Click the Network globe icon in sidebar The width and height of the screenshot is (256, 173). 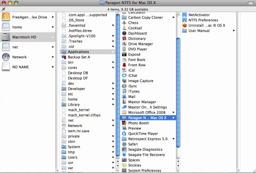tap(6, 57)
